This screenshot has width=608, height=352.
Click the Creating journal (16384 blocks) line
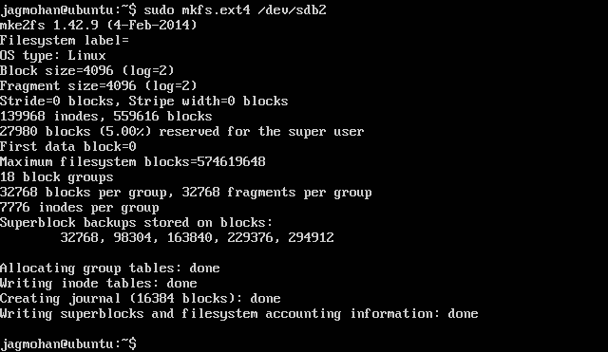[x=141, y=298]
